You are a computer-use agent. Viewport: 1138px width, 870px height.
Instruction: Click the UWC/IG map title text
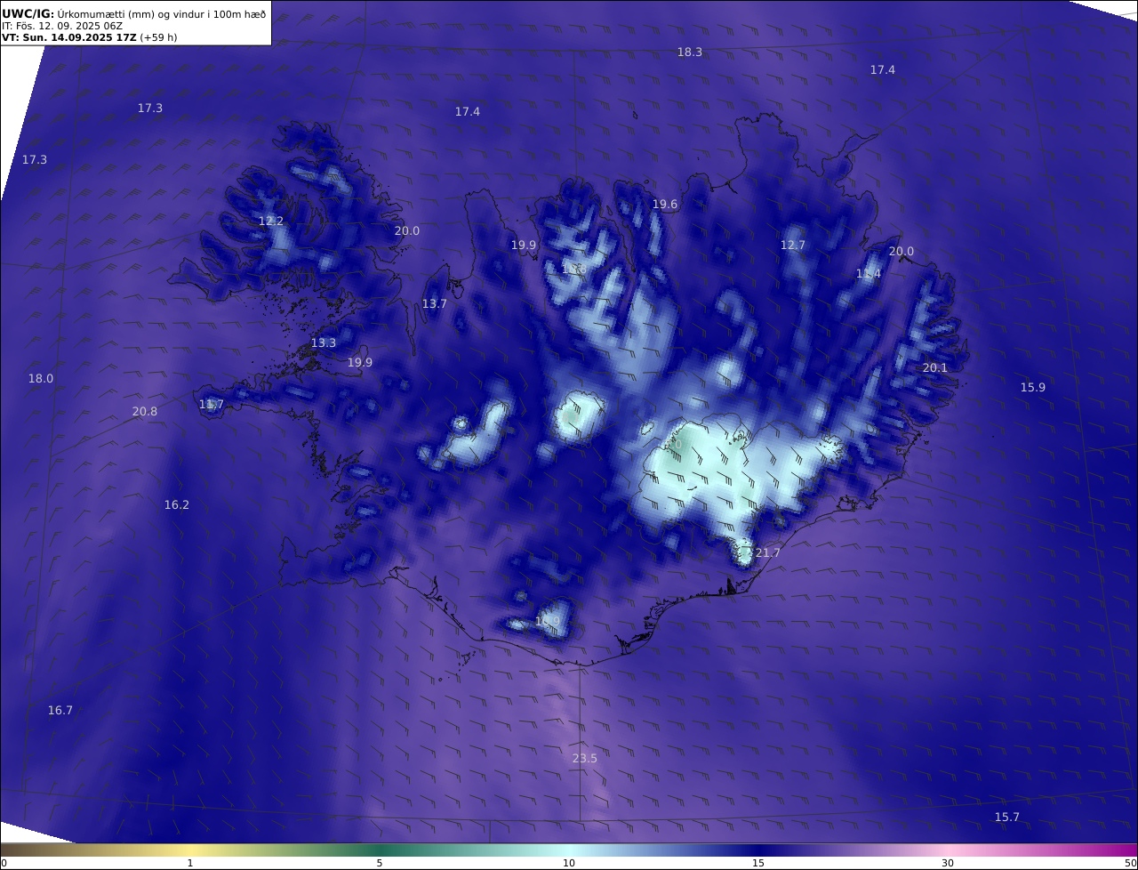[x=133, y=13]
